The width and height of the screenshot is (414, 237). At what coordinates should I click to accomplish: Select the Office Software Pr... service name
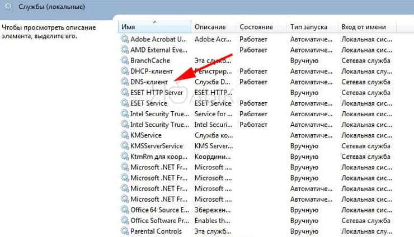tap(160, 221)
